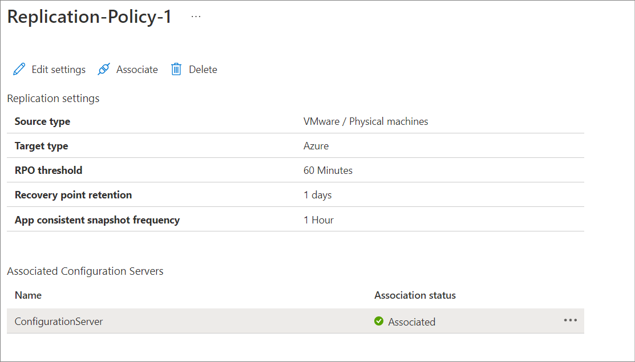Click the Azure target type value
This screenshot has width=635, height=362.
pyautogui.click(x=316, y=145)
